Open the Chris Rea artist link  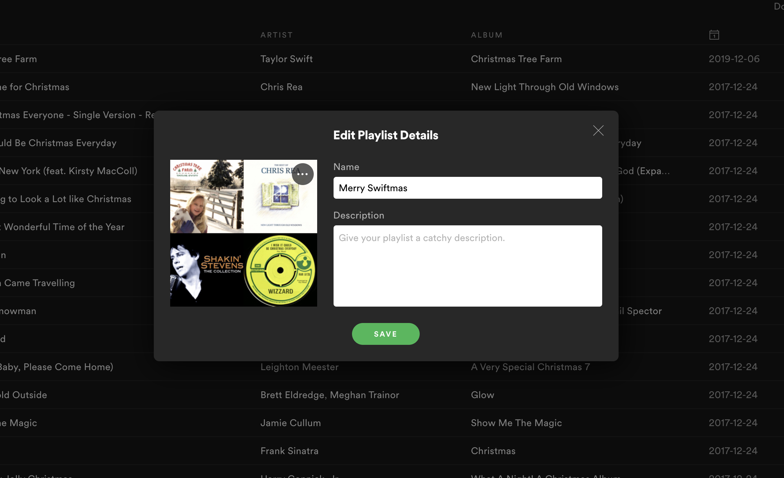click(x=281, y=87)
